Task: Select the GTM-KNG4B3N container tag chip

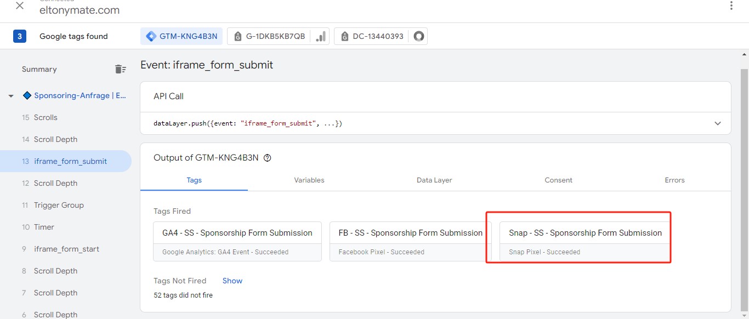Action: pyautogui.click(x=181, y=36)
